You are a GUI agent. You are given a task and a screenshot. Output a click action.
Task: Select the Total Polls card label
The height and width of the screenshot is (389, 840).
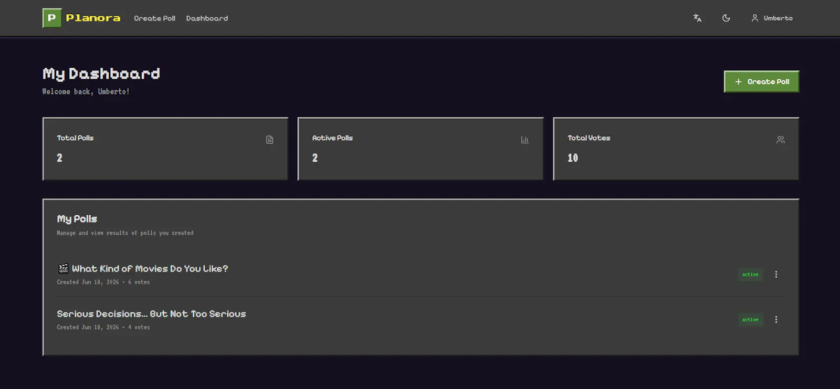click(75, 138)
